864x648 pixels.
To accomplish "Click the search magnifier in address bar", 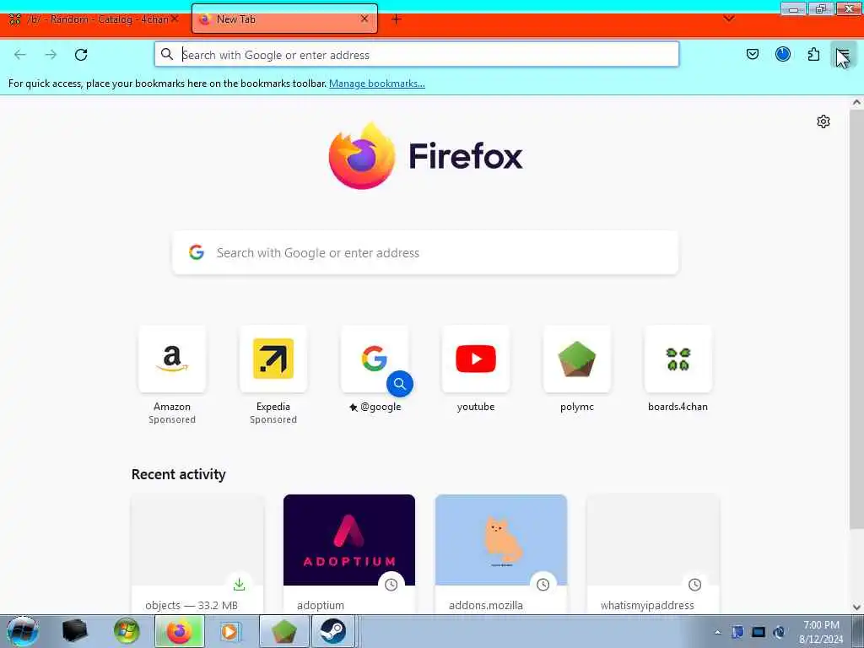I will click(167, 54).
